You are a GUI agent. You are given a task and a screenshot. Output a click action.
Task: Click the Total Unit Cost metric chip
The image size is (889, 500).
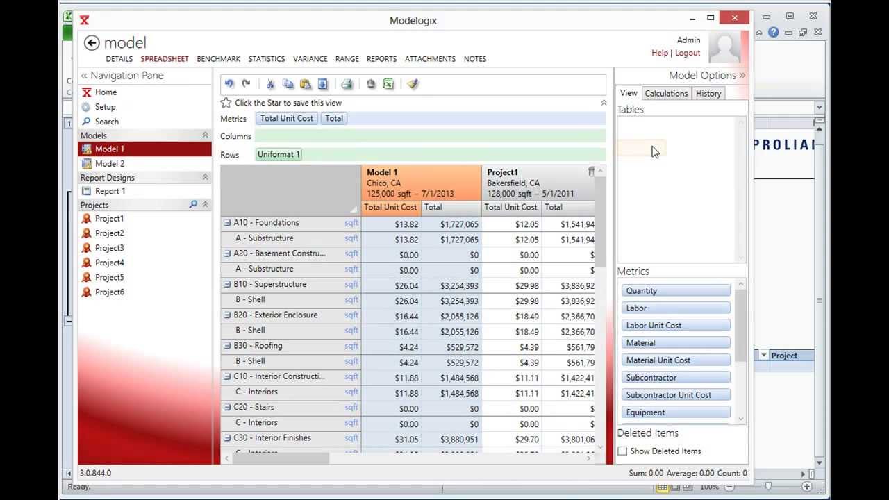(287, 119)
